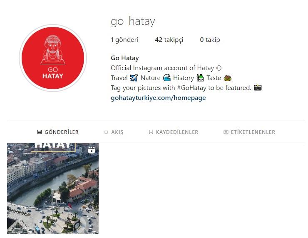View the 0 takip following list
This screenshot has width=308, height=238.
tap(210, 40)
